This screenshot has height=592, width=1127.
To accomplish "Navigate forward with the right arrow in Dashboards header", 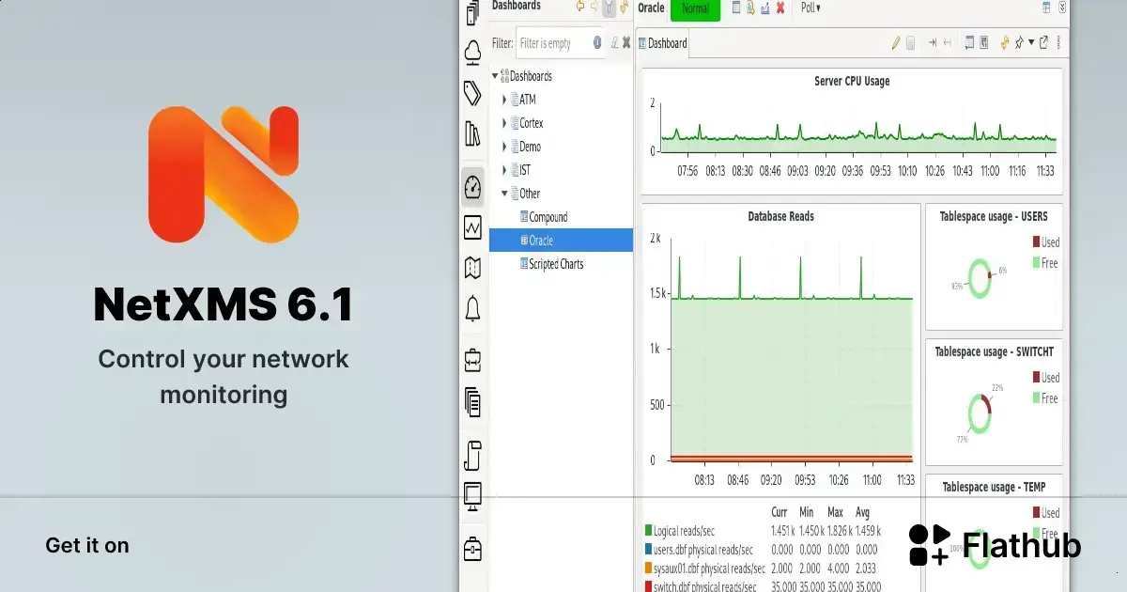I will coord(594,7).
